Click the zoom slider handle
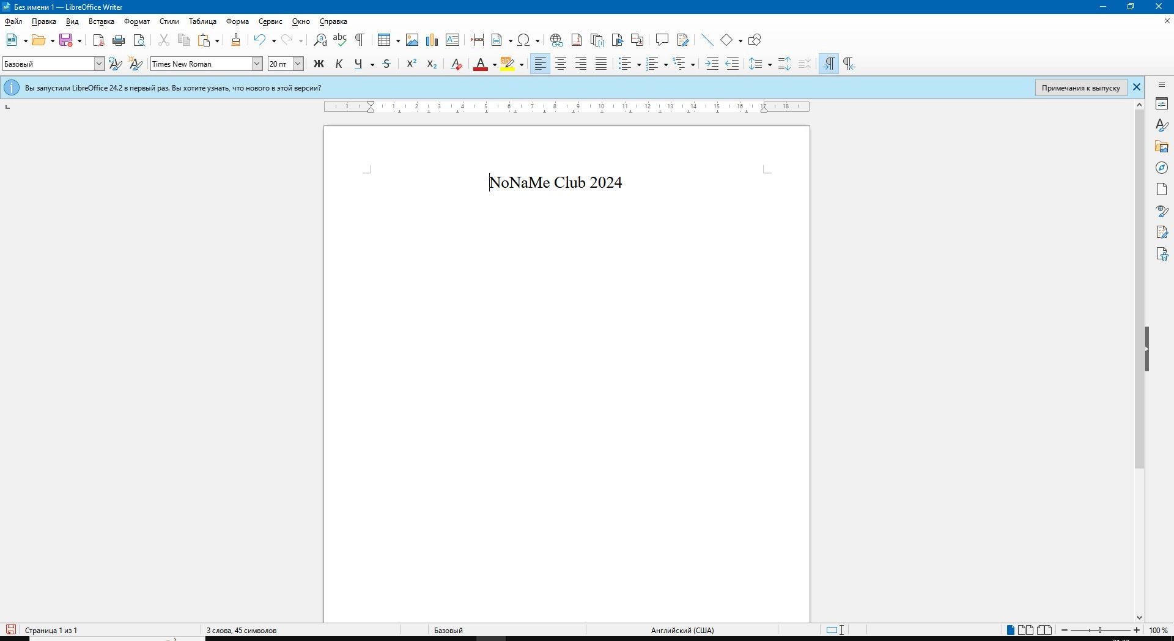 pos(1100,631)
